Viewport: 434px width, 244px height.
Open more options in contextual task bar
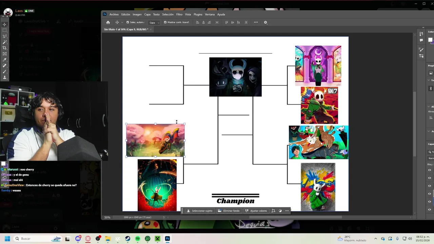(287, 211)
